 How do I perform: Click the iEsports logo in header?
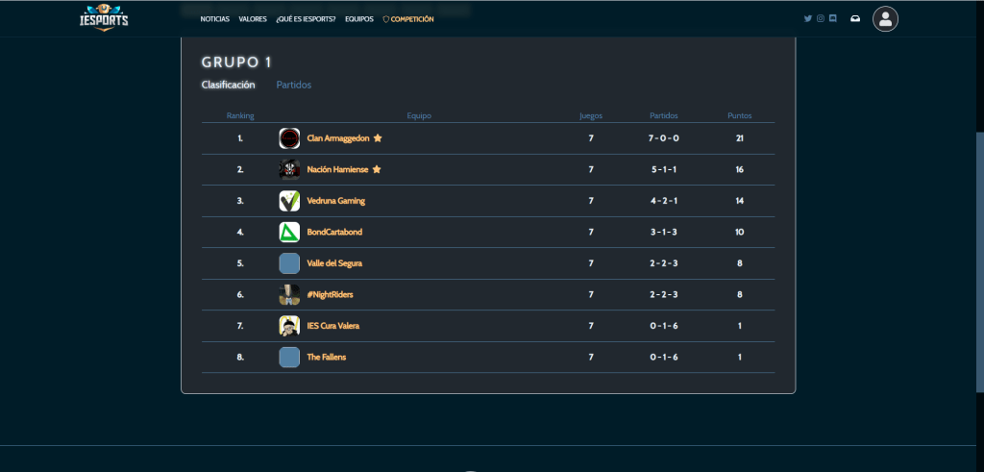point(103,18)
